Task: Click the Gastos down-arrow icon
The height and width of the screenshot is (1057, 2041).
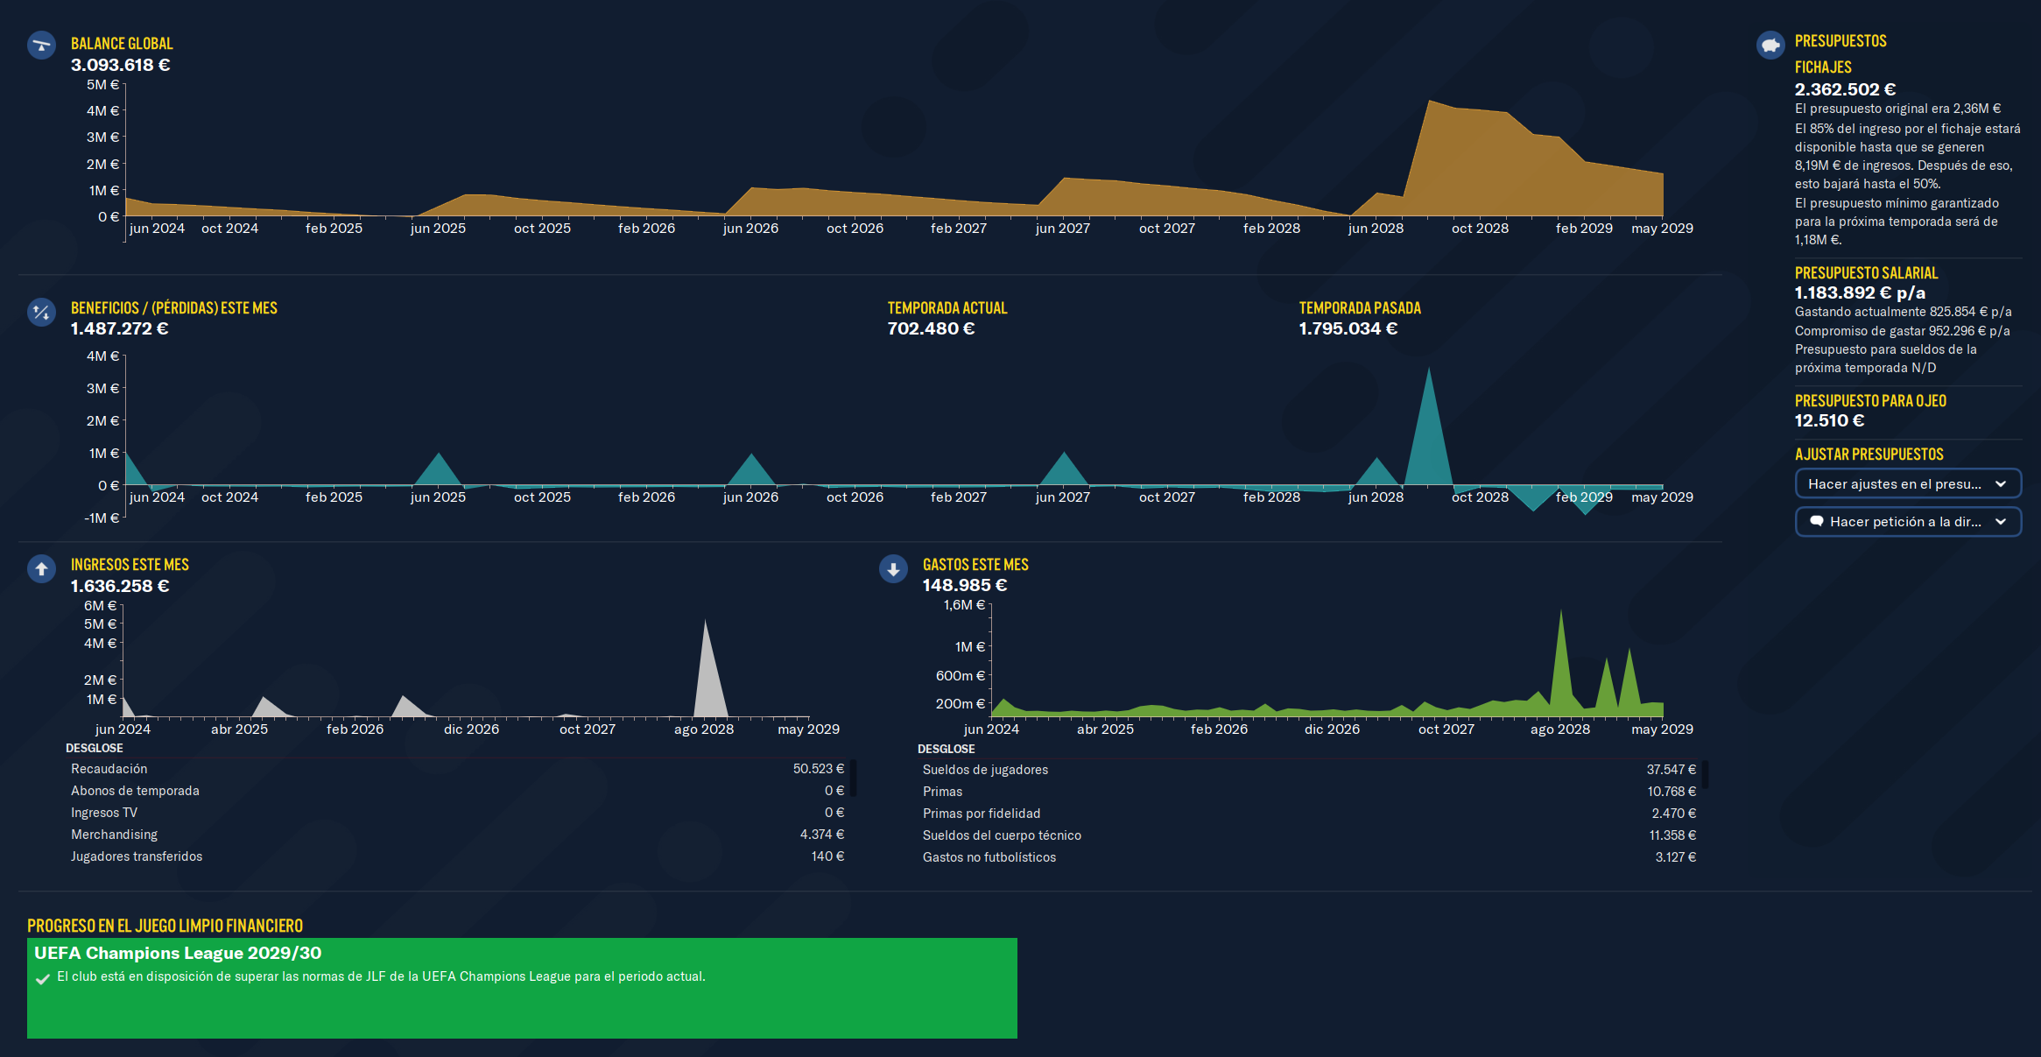Action: (893, 569)
